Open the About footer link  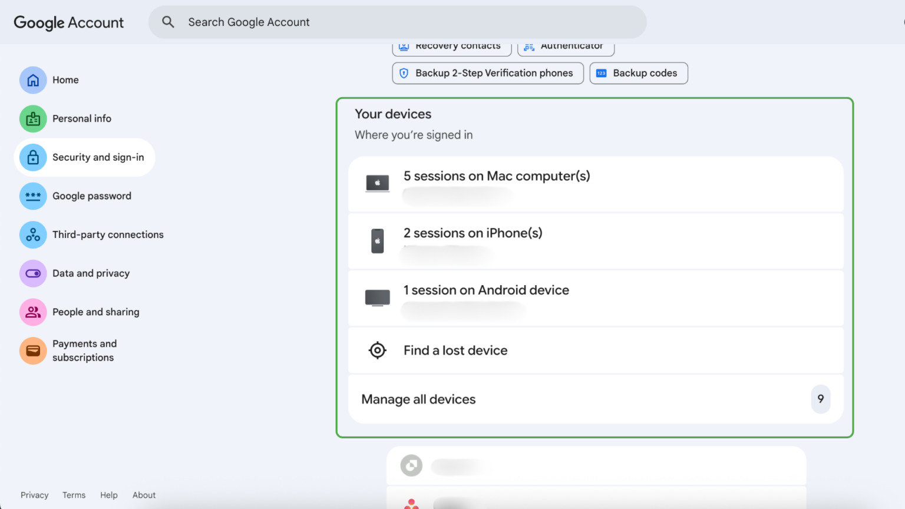coord(144,495)
